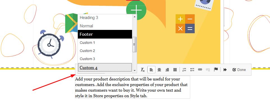Click the flag anchor icon
270x107 pixels.
tap(216, 70)
